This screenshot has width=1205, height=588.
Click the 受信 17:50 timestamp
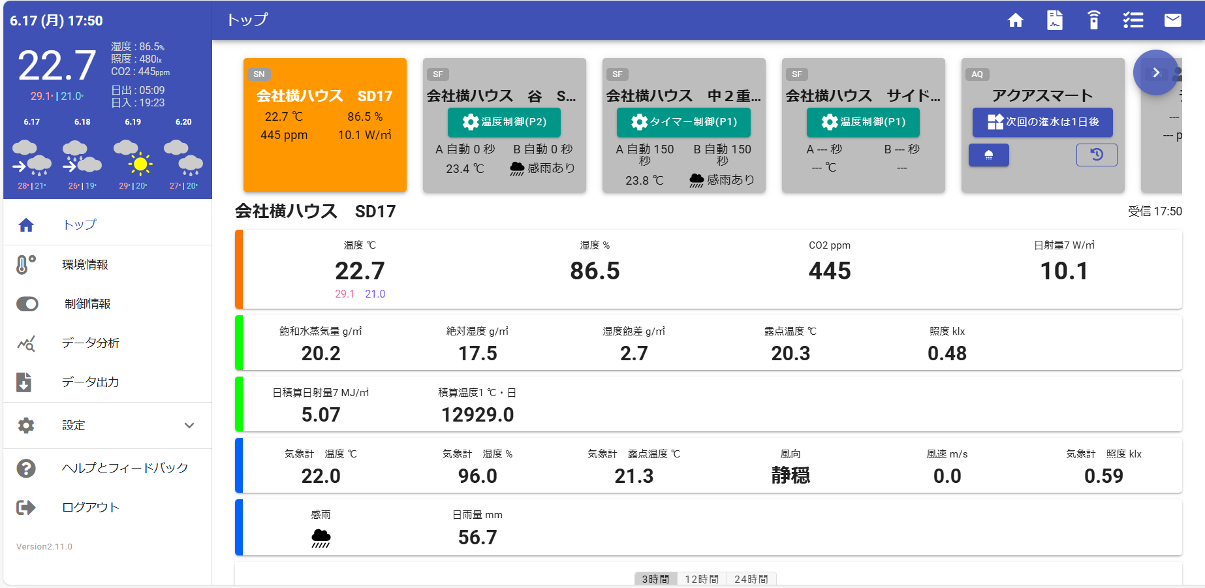[1155, 211]
